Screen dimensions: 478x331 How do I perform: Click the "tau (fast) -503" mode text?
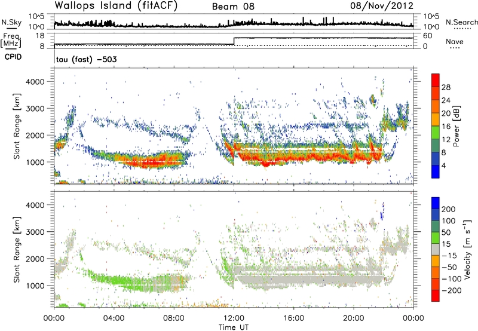pyautogui.click(x=86, y=59)
